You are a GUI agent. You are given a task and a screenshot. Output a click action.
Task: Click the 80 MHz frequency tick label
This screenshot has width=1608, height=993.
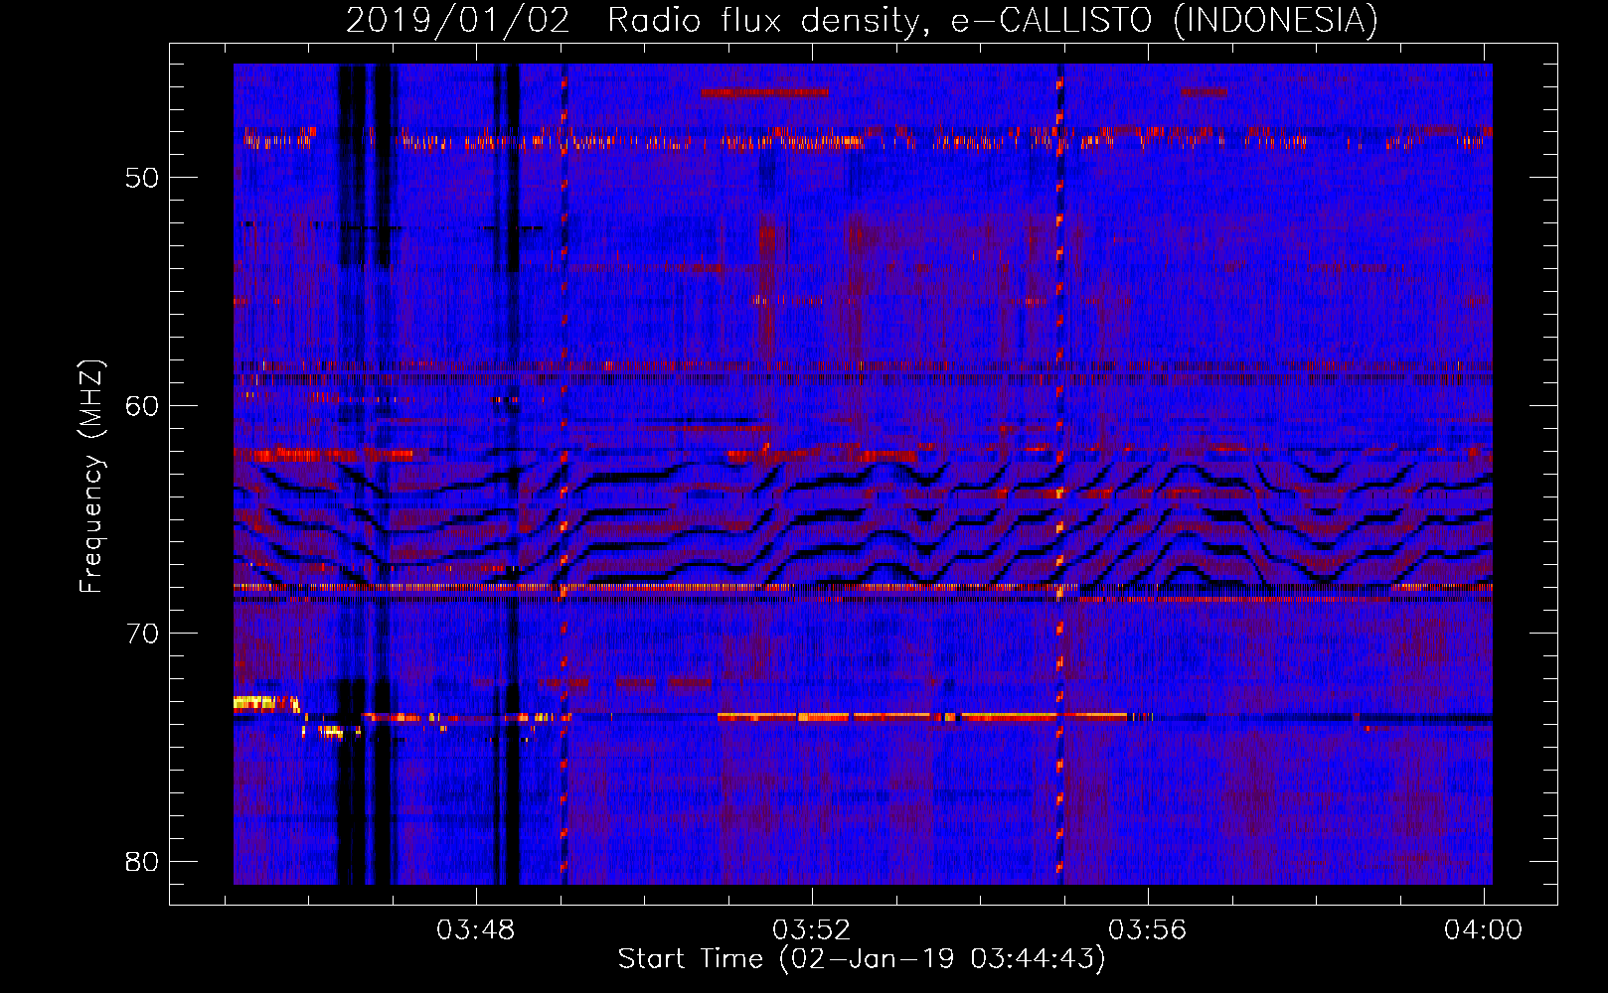(142, 862)
